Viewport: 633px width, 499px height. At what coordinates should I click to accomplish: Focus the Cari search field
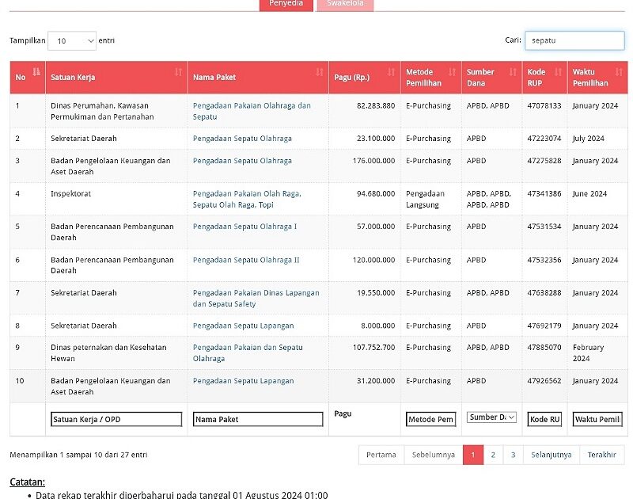click(x=574, y=40)
